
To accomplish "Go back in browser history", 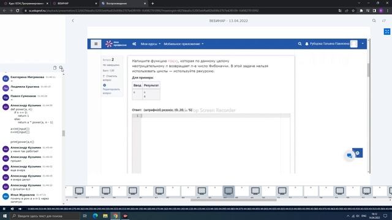I will (4, 11).
